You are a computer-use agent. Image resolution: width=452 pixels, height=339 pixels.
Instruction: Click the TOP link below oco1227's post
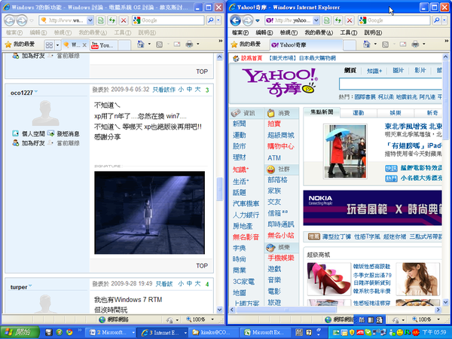(202, 265)
